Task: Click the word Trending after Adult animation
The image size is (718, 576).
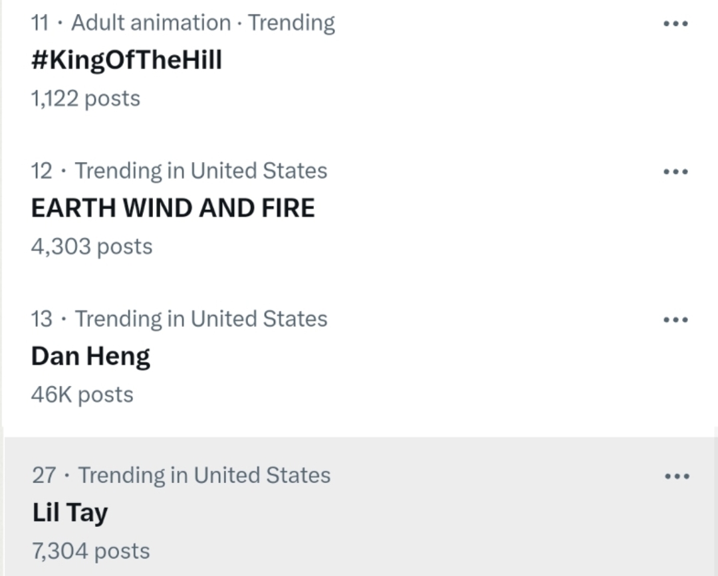Action: point(291,23)
